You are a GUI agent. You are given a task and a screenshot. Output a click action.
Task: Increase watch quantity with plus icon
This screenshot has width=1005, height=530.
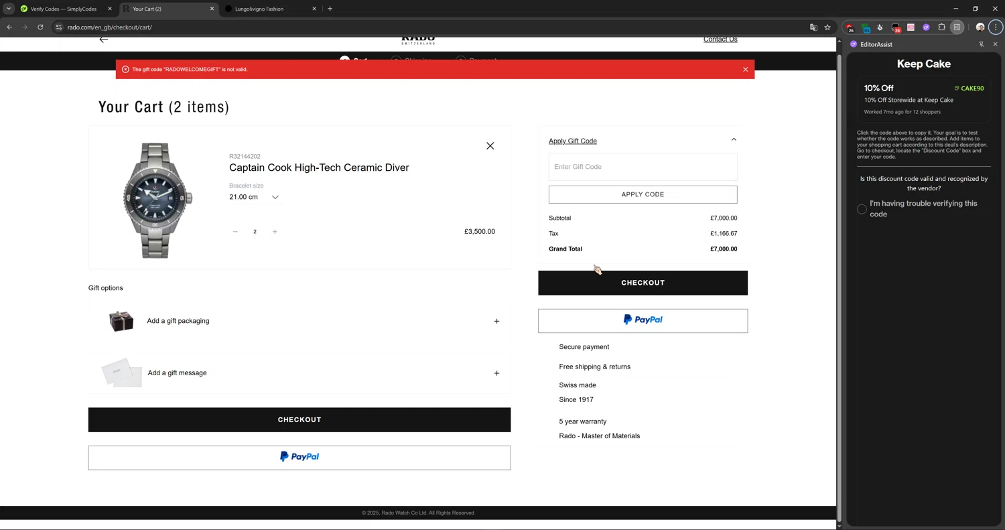click(x=275, y=232)
